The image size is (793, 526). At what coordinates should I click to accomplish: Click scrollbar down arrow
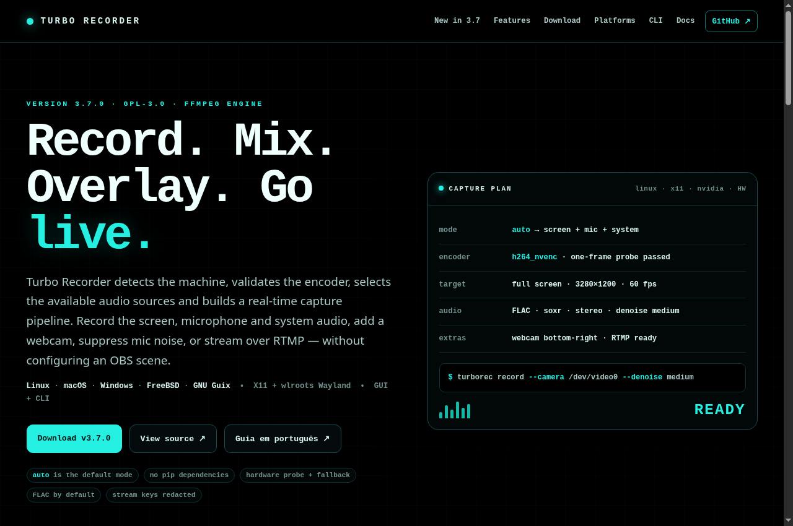(789, 520)
